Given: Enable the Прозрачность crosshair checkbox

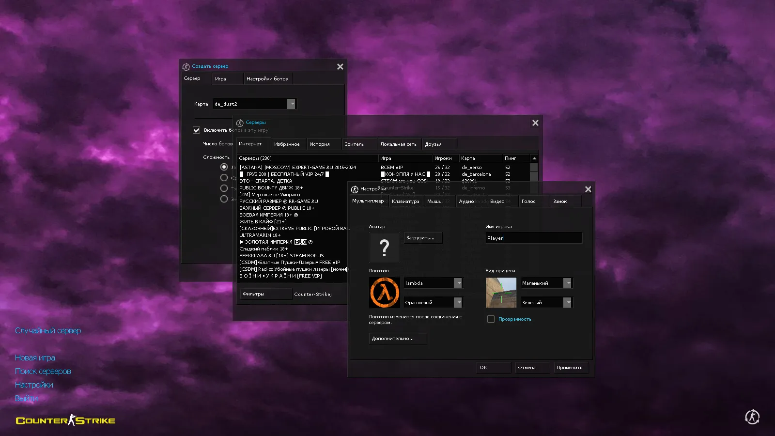Looking at the screenshot, I should click(x=491, y=319).
